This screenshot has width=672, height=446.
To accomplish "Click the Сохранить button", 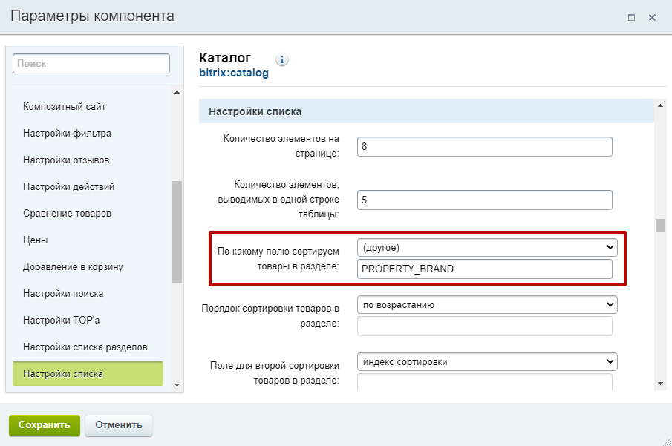I will click(45, 425).
